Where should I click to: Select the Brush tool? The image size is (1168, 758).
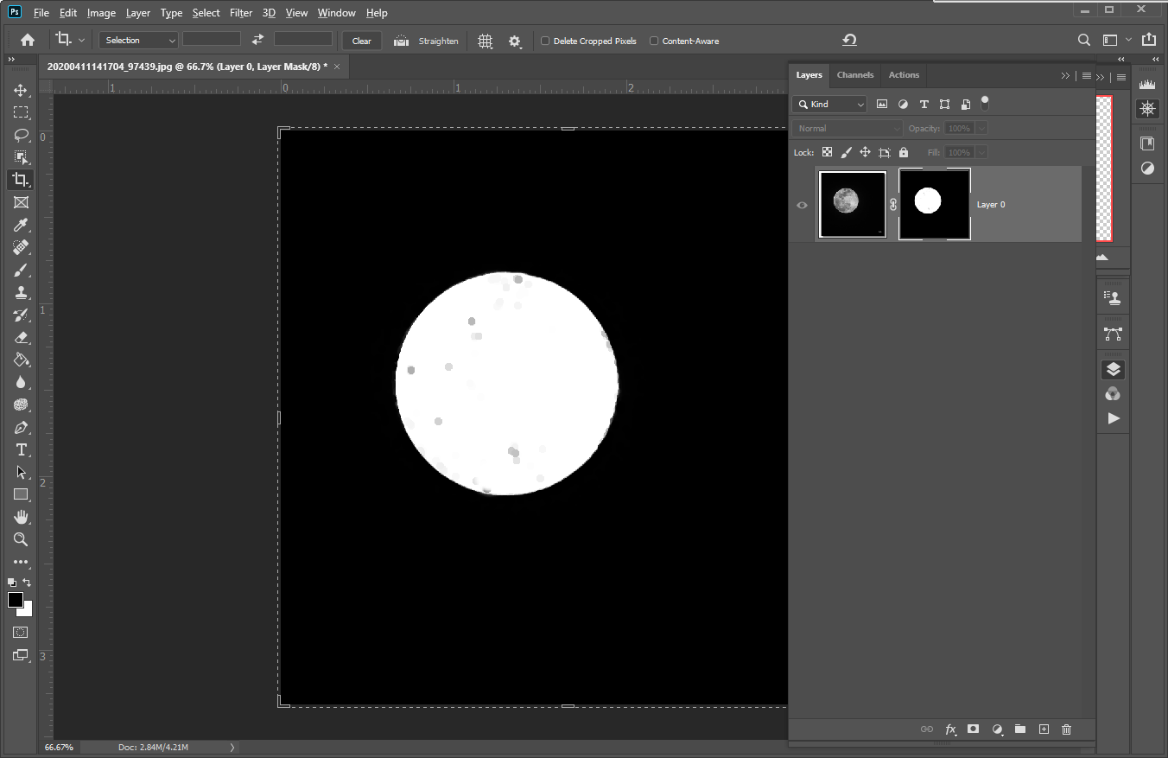[21, 270]
